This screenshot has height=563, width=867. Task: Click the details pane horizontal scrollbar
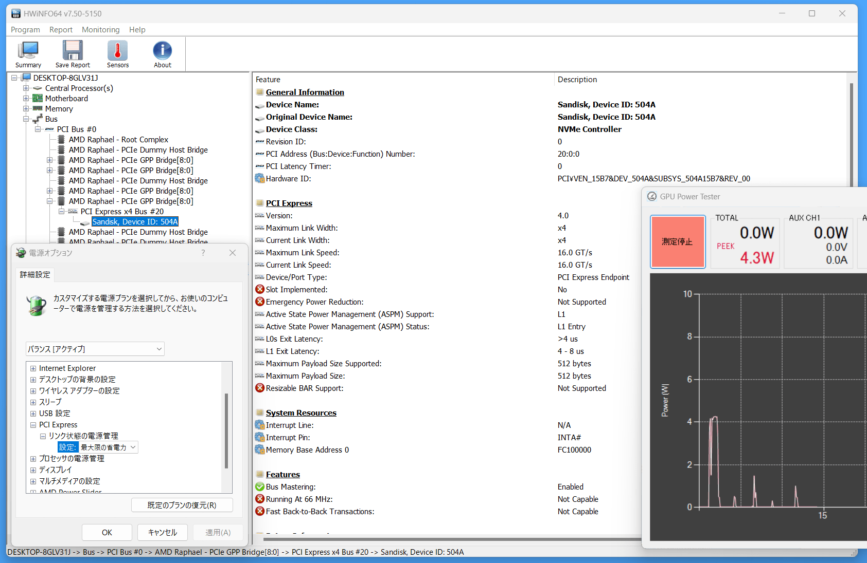(453, 539)
